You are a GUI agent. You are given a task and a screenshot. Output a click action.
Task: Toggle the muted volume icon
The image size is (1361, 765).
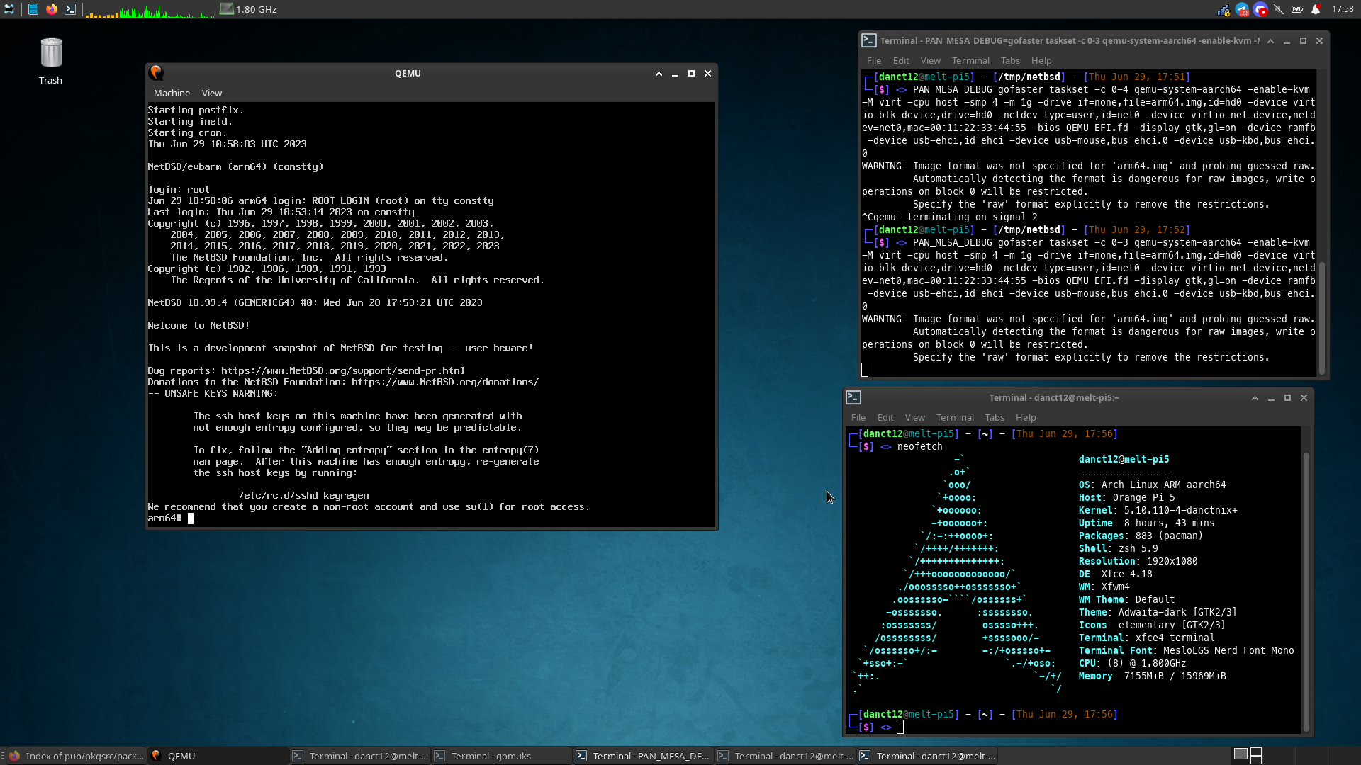point(1279,9)
